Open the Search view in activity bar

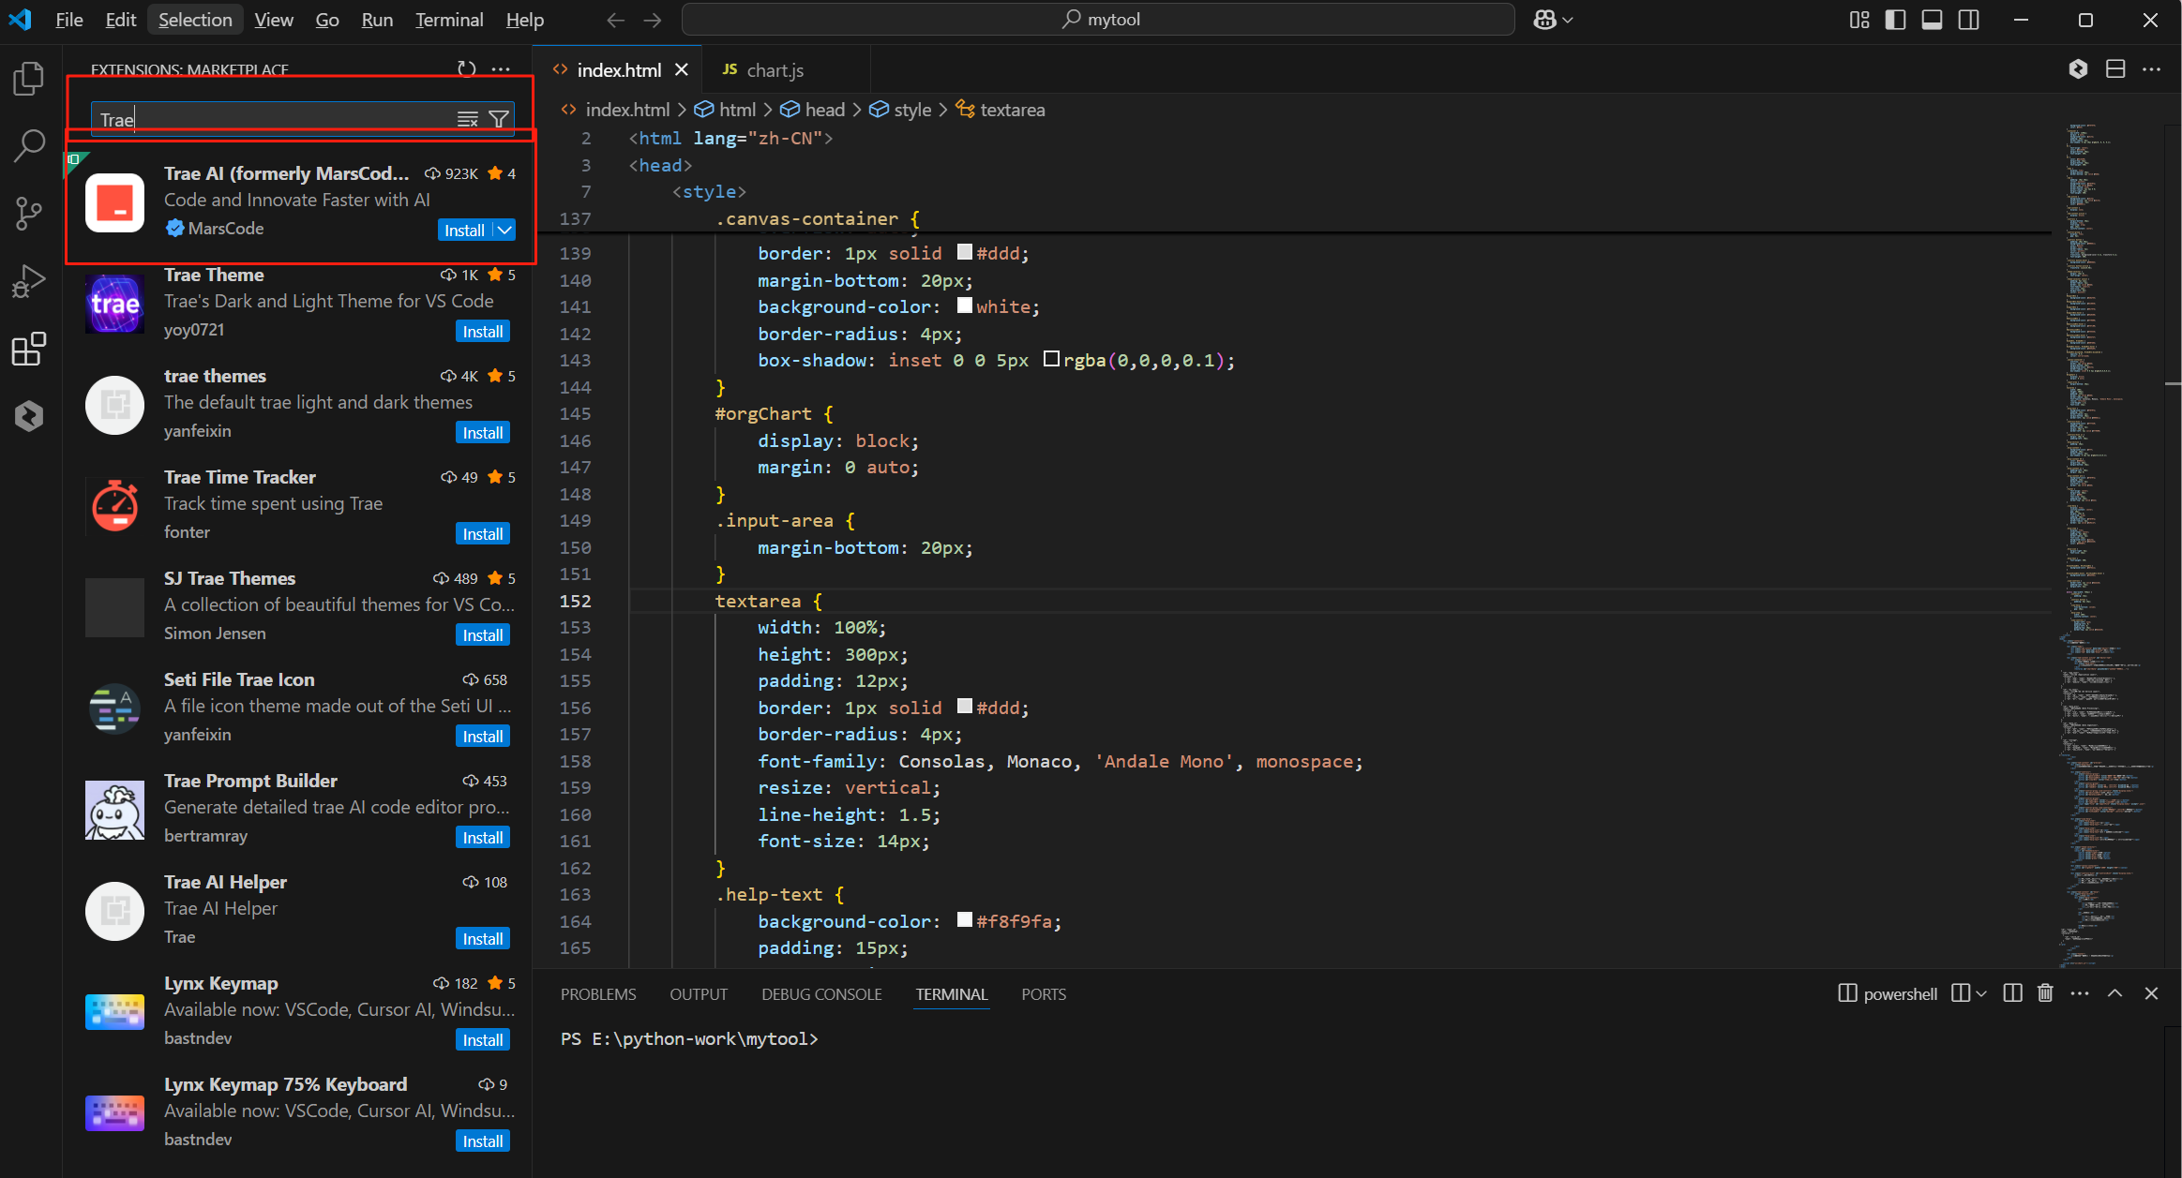(x=29, y=145)
